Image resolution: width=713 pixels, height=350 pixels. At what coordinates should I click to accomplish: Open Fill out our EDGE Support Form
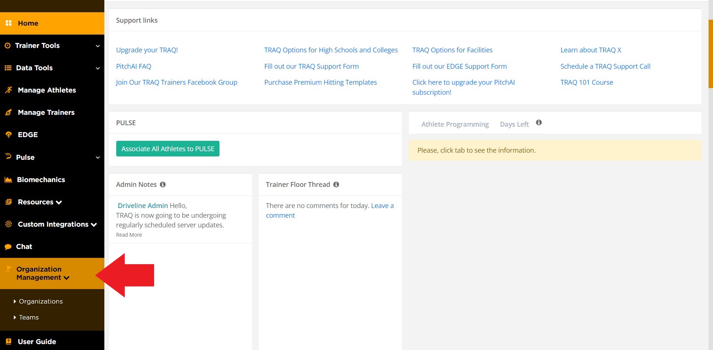[459, 66]
